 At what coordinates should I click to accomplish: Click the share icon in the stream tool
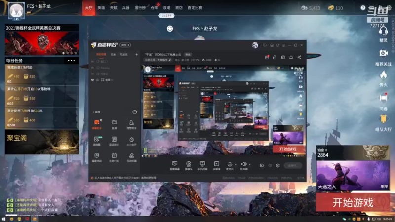(299, 57)
